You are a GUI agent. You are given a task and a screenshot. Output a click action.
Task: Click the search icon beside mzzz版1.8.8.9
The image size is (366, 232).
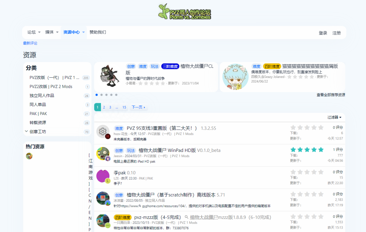pyautogui.click(x=186, y=217)
